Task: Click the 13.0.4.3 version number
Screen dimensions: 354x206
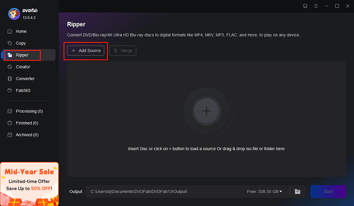Action: pyautogui.click(x=29, y=17)
